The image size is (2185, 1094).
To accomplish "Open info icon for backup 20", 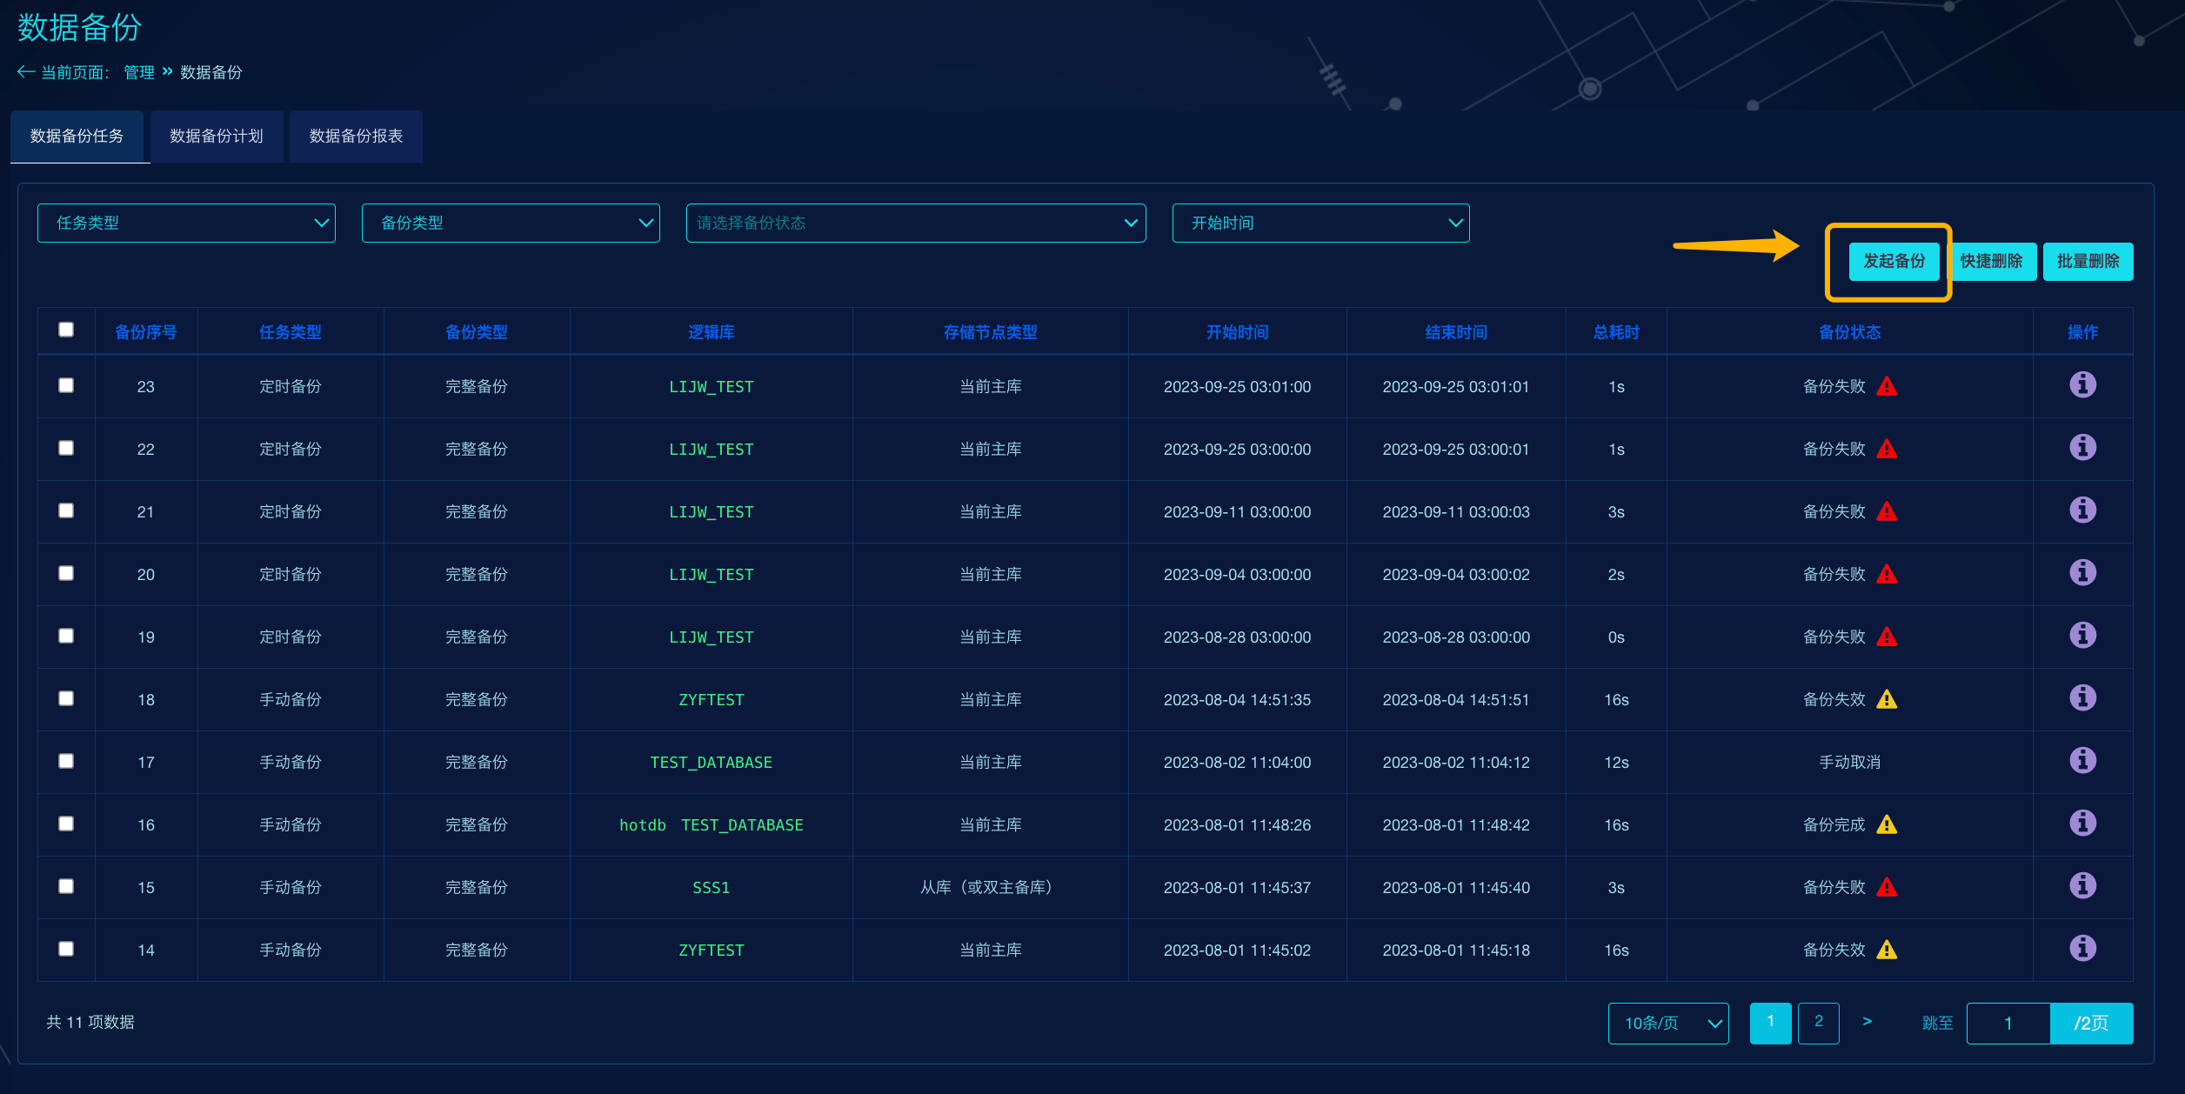I will [x=2082, y=572].
